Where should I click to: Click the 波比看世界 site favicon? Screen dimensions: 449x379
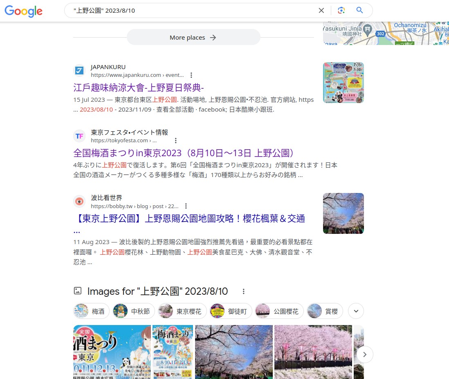(79, 202)
